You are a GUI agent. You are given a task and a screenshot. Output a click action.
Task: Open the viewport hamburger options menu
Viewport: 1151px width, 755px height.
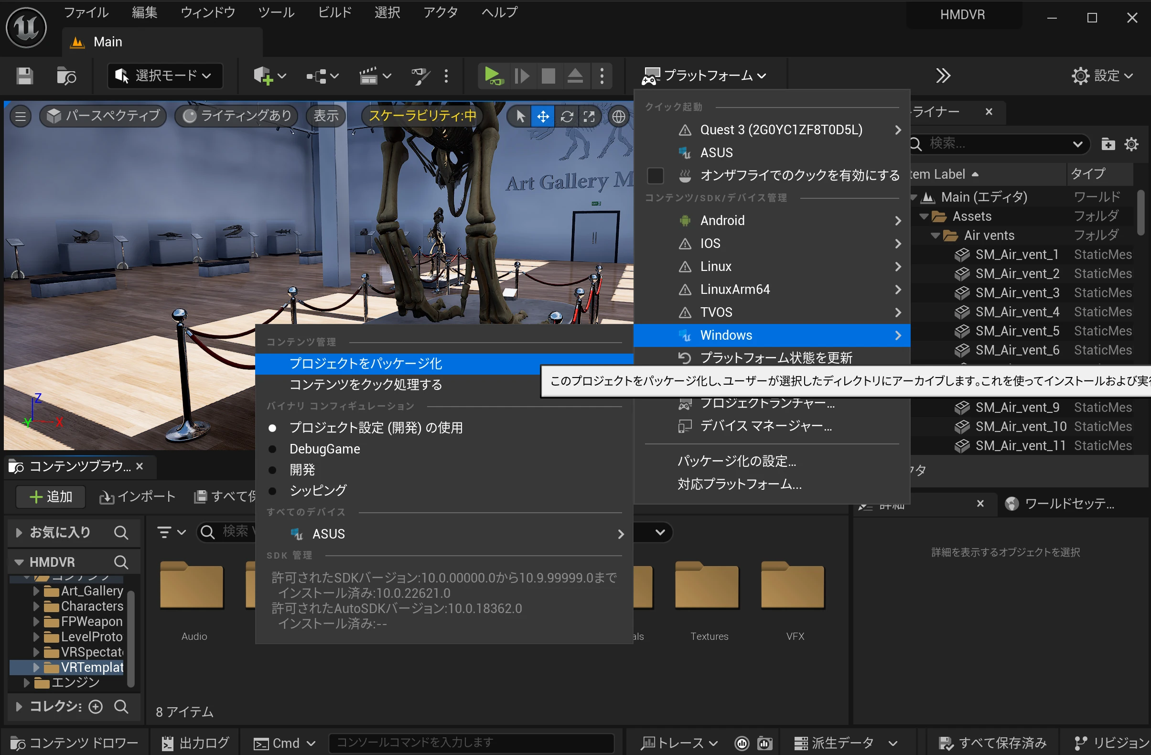(x=21, y=117)
